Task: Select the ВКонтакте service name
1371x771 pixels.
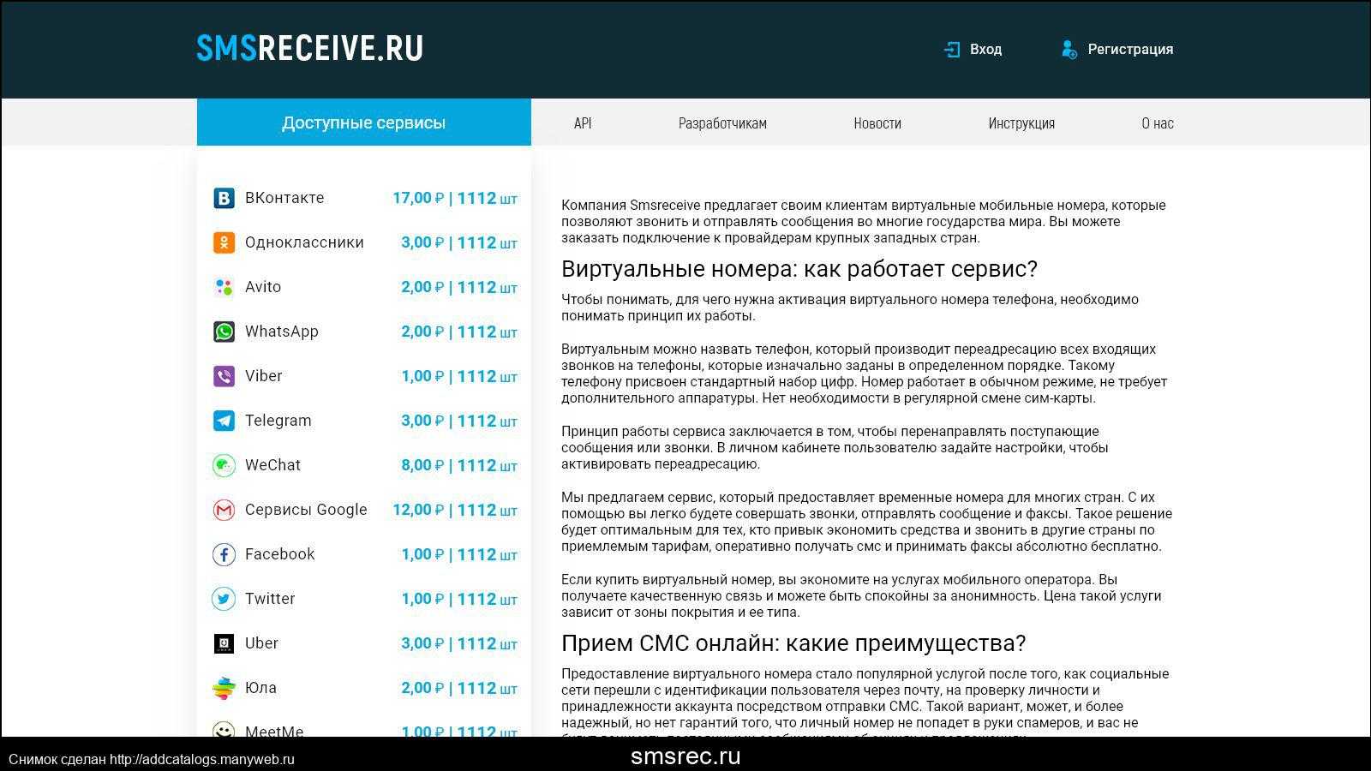Action: pos(284,198)
